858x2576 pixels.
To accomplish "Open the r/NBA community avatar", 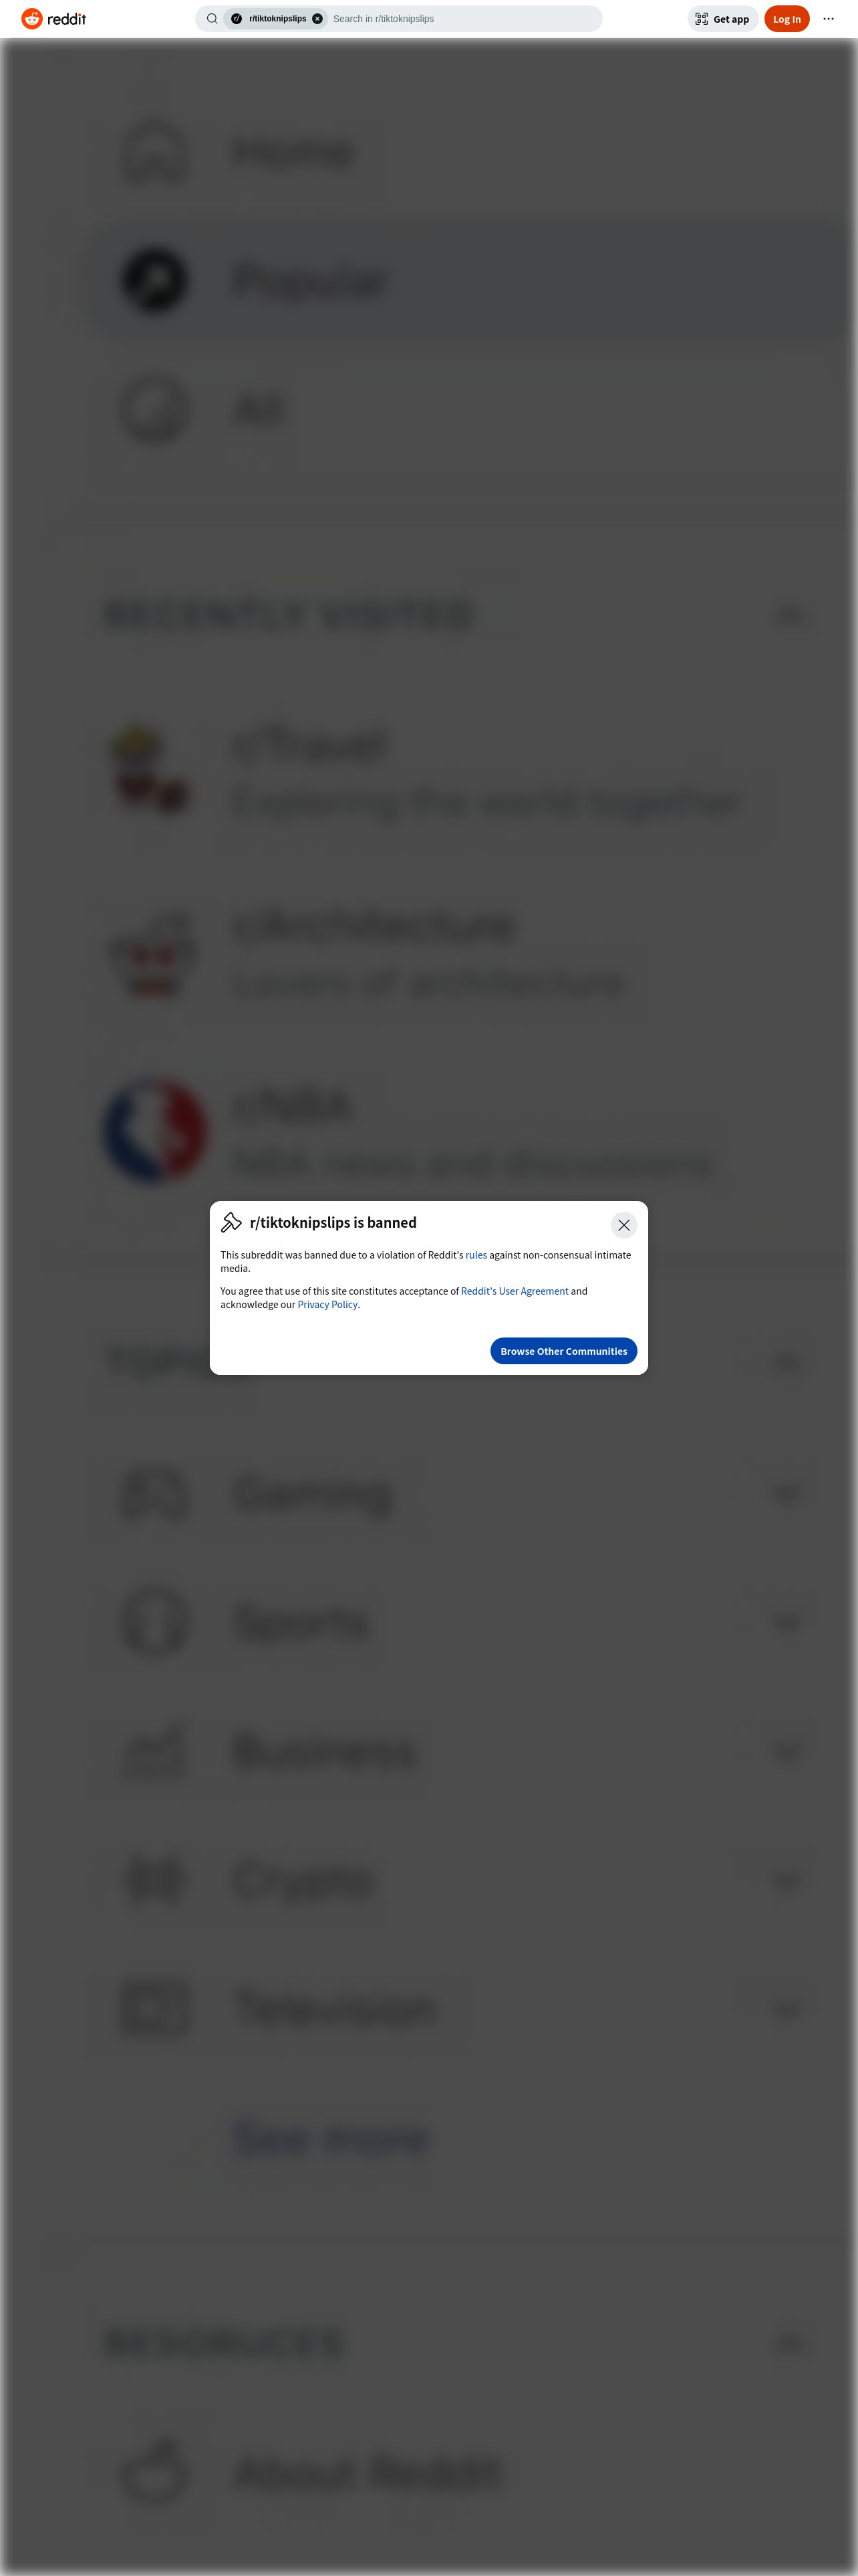I will [x=155, y=1131].
